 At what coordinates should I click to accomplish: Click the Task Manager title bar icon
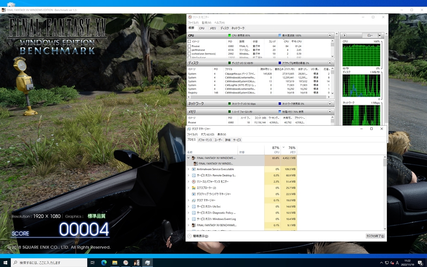pyautogui.click(x=189, y=129)
